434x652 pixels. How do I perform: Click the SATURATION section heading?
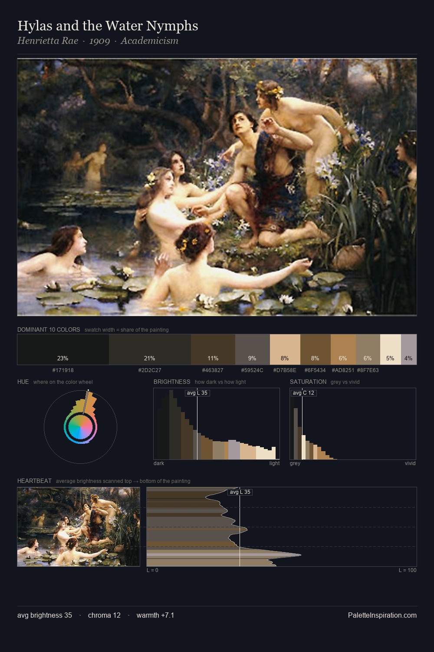308,382
